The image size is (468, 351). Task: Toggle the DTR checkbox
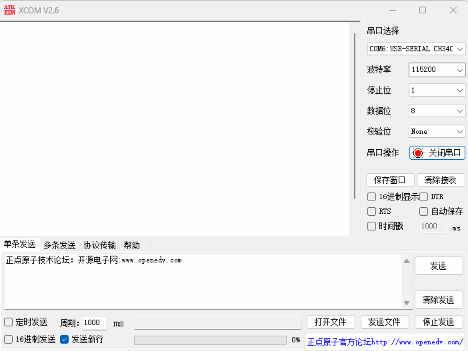click(x=423, y=197)
